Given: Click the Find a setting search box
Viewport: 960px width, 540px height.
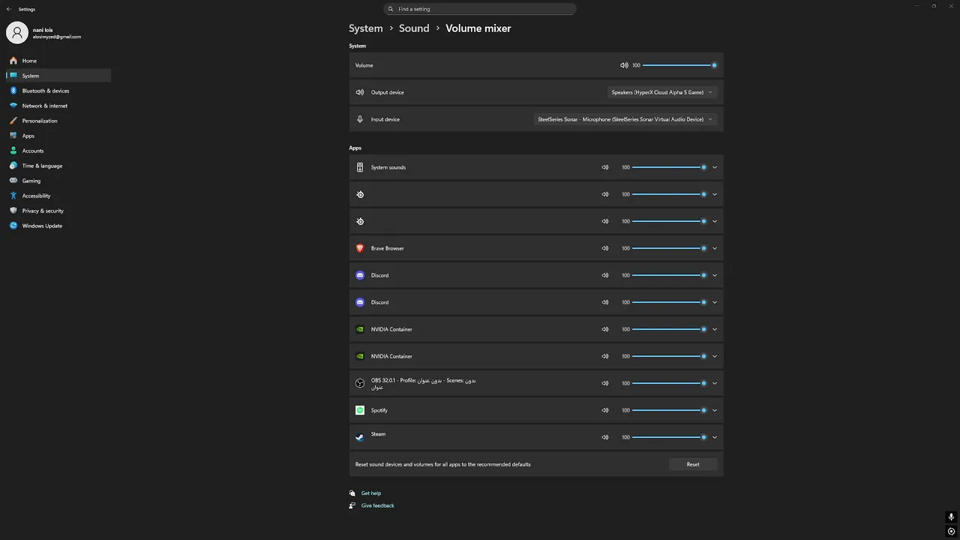Looking at the screenshot, I should point(480,9).
